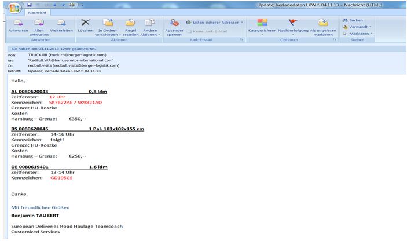Click recipient RedBull.WA@ham.senator-international.com
407x241 pixels.
point(71,60)
